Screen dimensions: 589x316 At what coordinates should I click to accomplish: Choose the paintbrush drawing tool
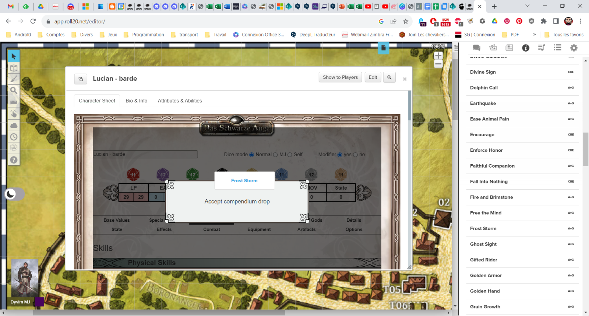14,79
